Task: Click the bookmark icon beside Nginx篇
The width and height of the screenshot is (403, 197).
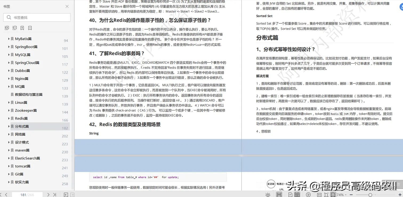Action: click(12, 79)
